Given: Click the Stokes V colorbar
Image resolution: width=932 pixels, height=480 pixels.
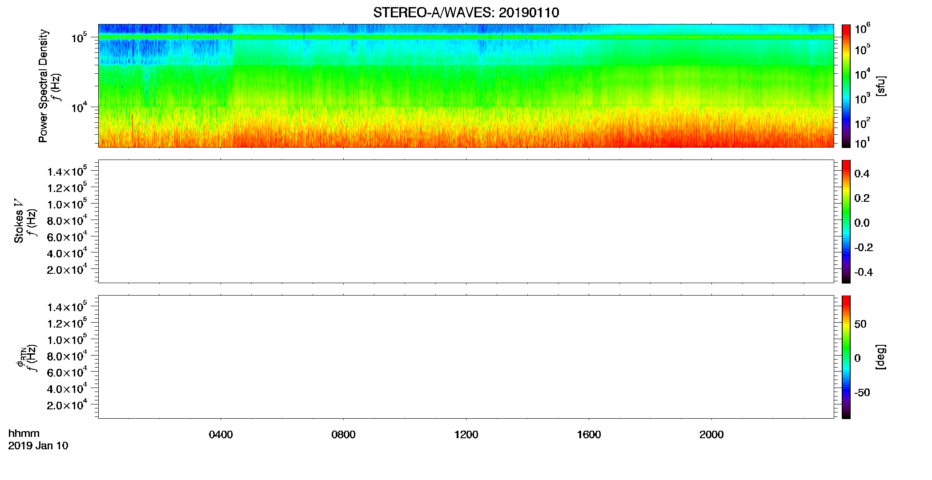Looking at the screenshot, I should (846, 221).
